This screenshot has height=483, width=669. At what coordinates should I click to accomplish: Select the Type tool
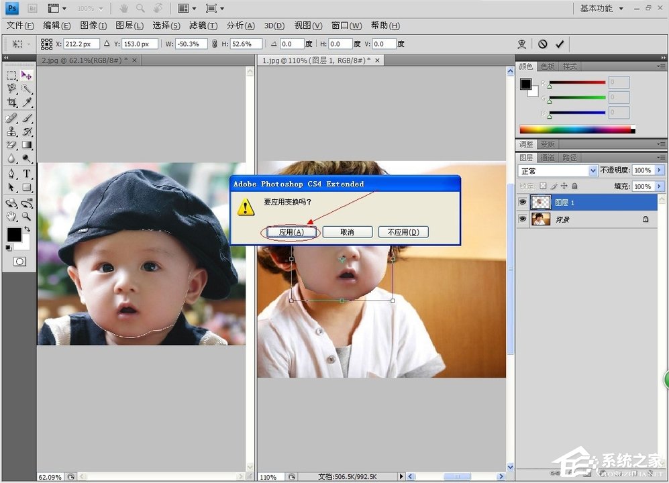26,174
